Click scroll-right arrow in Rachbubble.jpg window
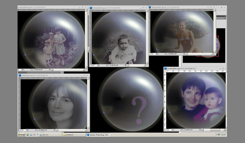 pyautogui.click(x=224, y=130)
